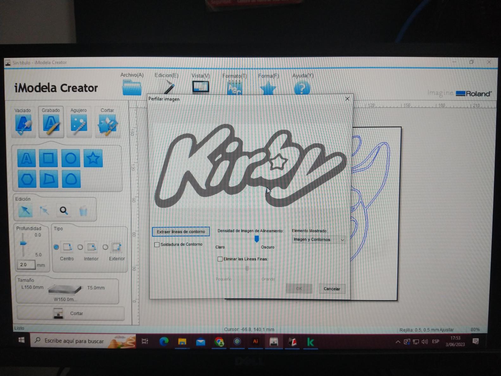The width and height of the screenshot is (501, 376).
Task: Open Microsoft Edge from the taskbar
Action: (x=164, y=341)
